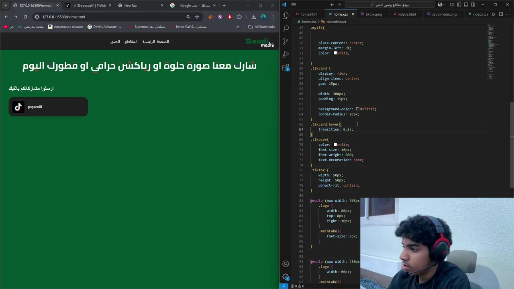The height and width of the screenshot is (289, 514).
Task: Switch to the videos.css editor tab
Action: coord(478,14)
